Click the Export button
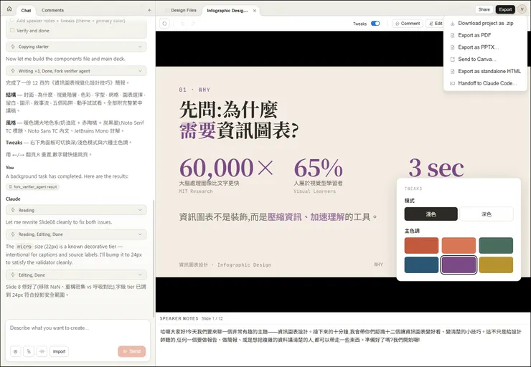Image resolution: width=531 pixels, height=367 pixels. (505, 9)
